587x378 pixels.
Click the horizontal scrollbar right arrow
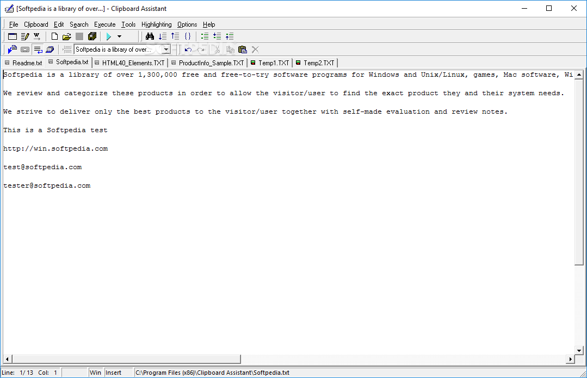(x=570, y=359)
